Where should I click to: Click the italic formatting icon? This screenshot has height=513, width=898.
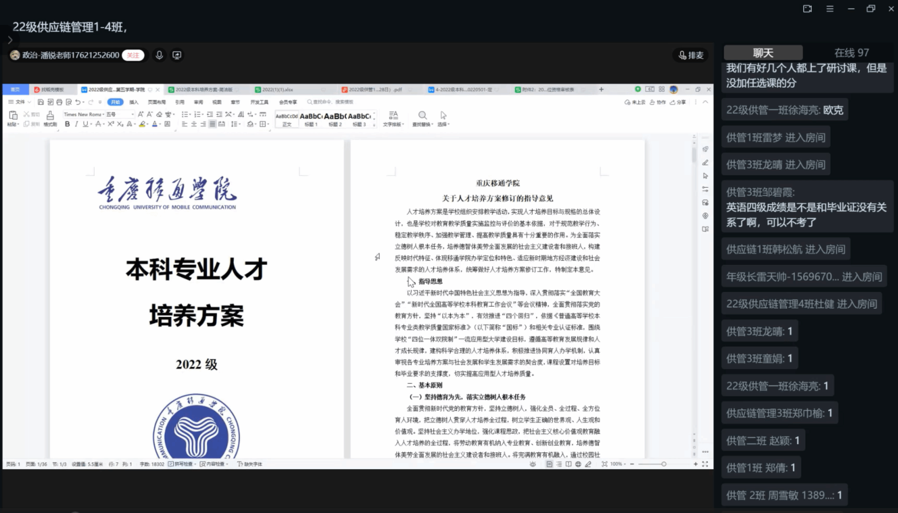click(76, 124)
